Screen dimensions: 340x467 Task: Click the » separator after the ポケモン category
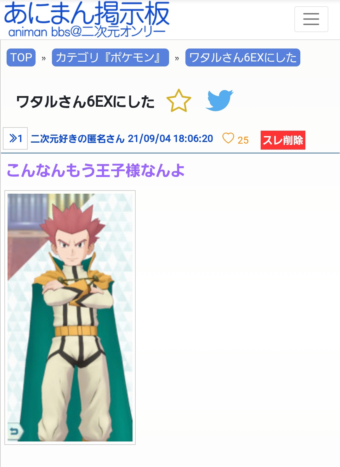177,58
